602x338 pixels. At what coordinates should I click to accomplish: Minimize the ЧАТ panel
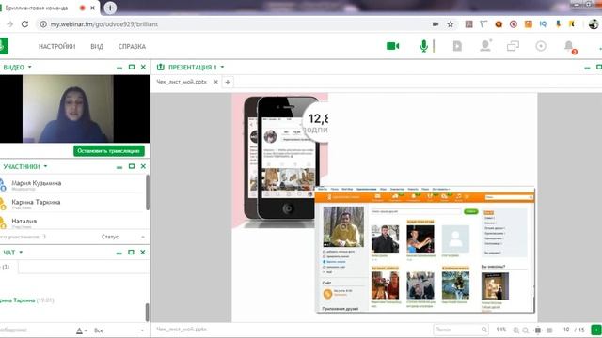click(119, 253)
